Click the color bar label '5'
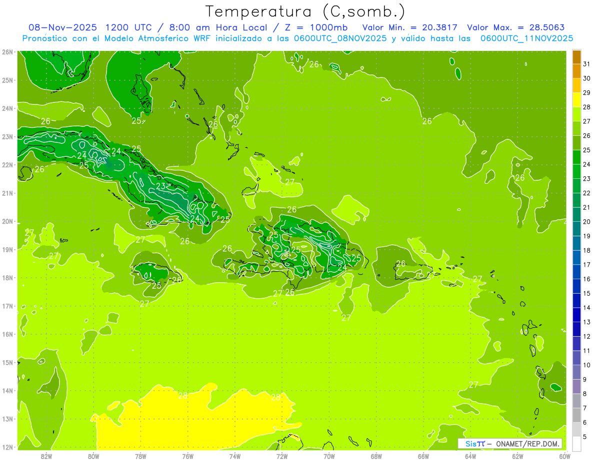Viewport: 600px width, 463px height. (585, 437)
